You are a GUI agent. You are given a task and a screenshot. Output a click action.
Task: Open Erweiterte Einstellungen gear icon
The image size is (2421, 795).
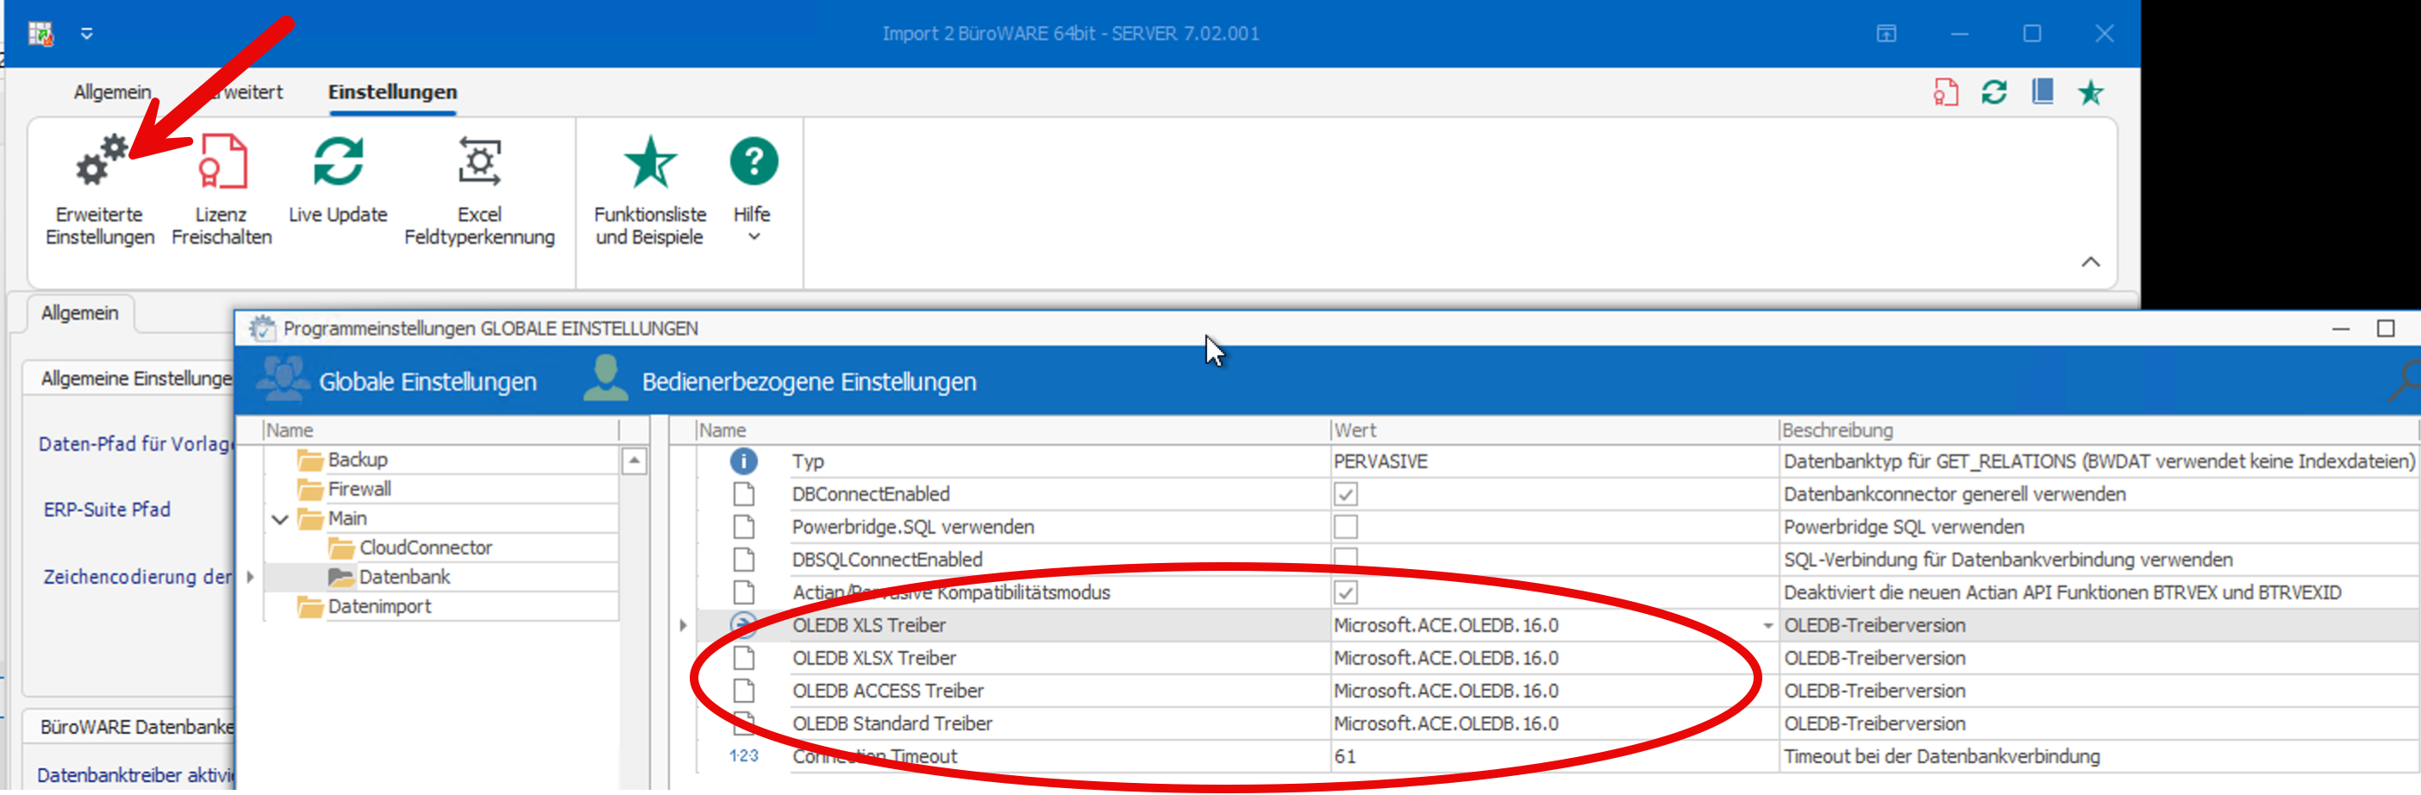coord(101,160)
